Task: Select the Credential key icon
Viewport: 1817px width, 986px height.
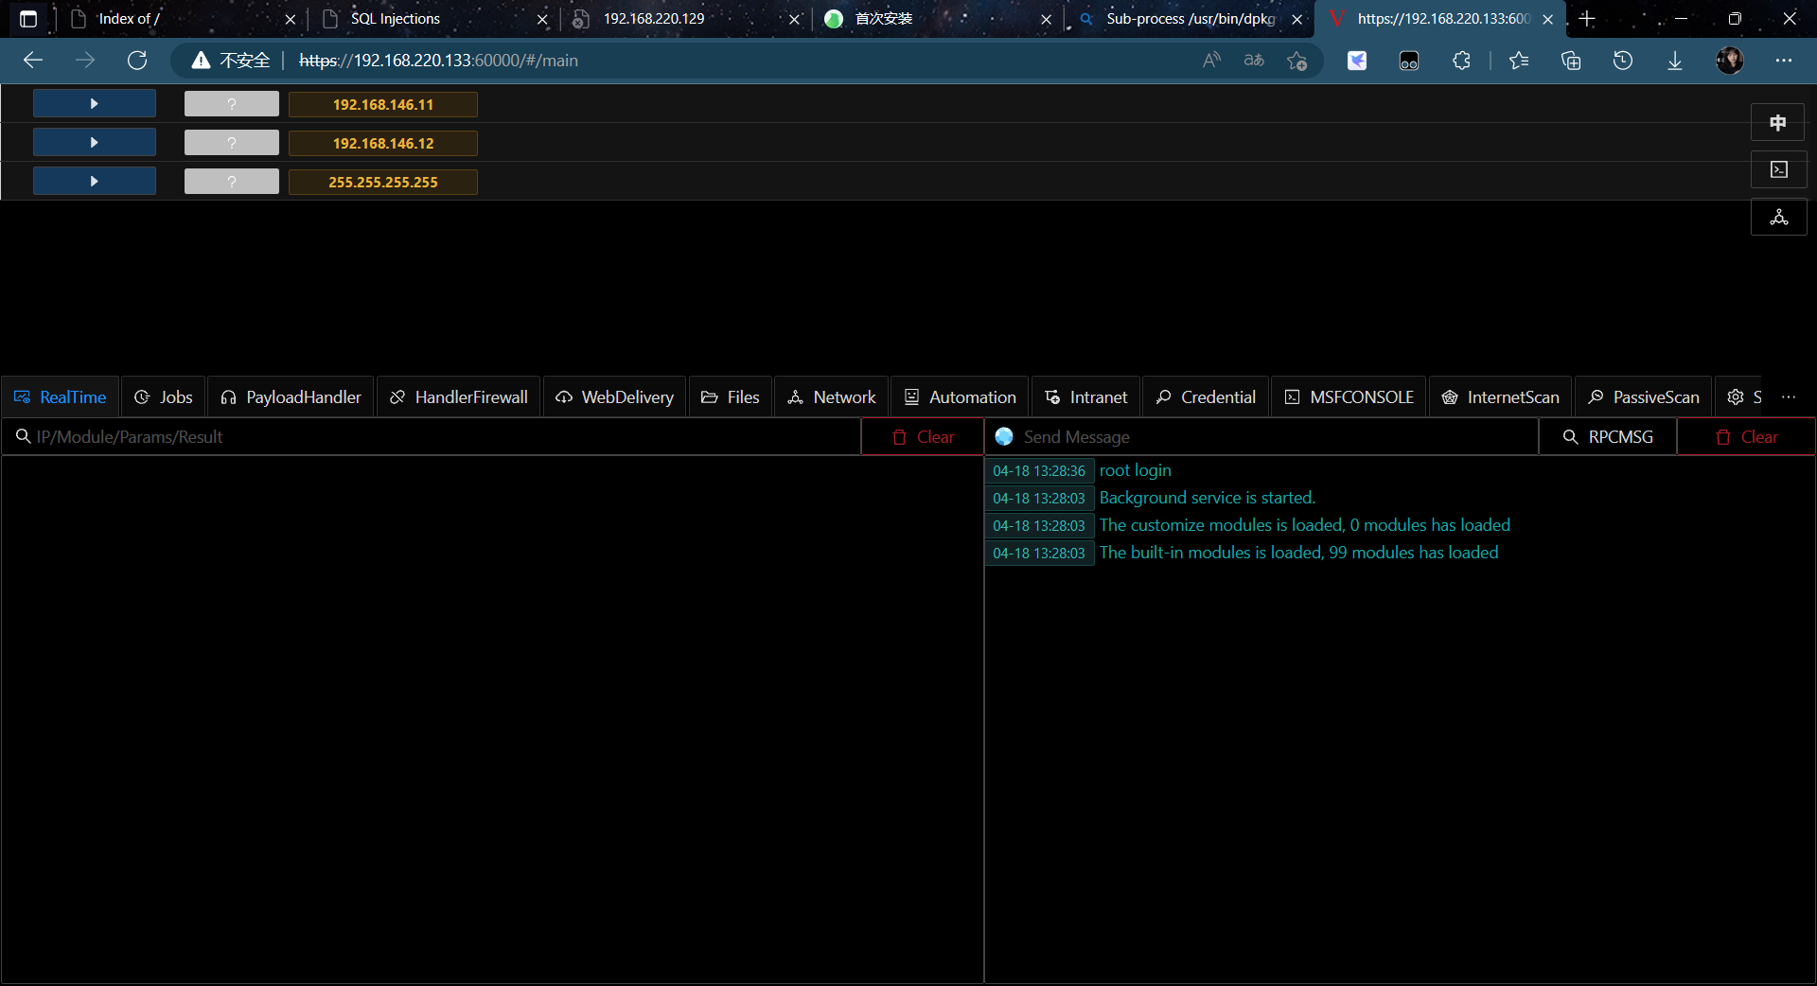Action: pos(1163,396)
